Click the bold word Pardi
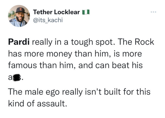165x118 pixels. [x=19, y=42]
